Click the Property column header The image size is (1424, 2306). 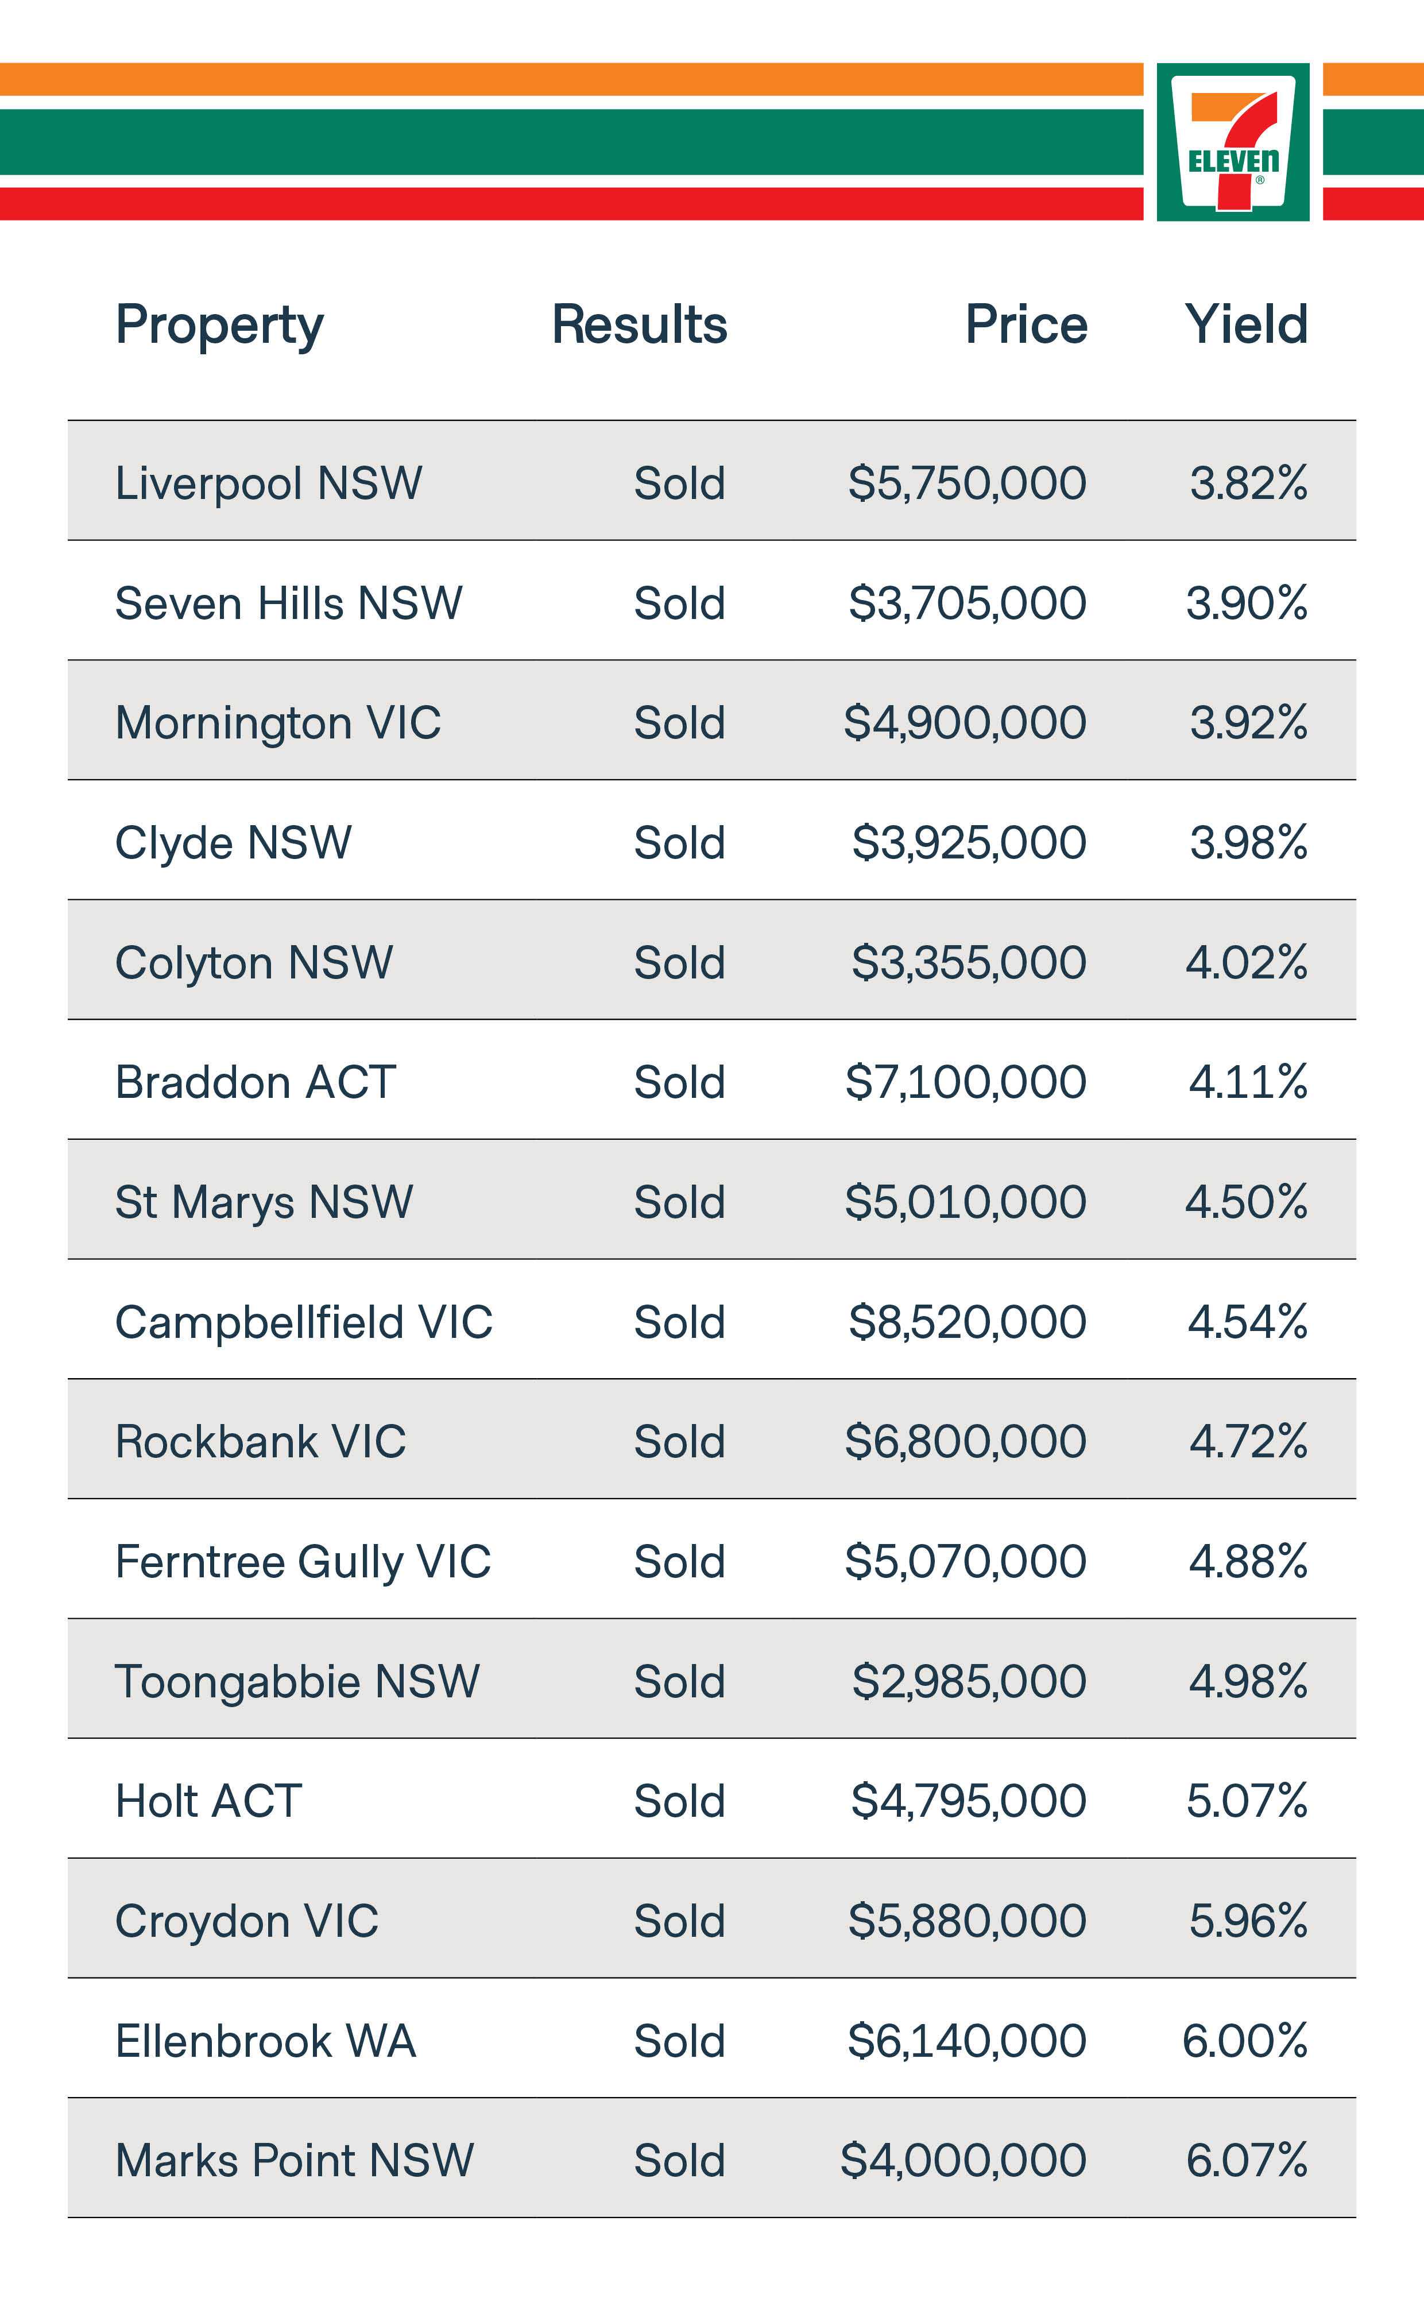[x=219, y=325]
